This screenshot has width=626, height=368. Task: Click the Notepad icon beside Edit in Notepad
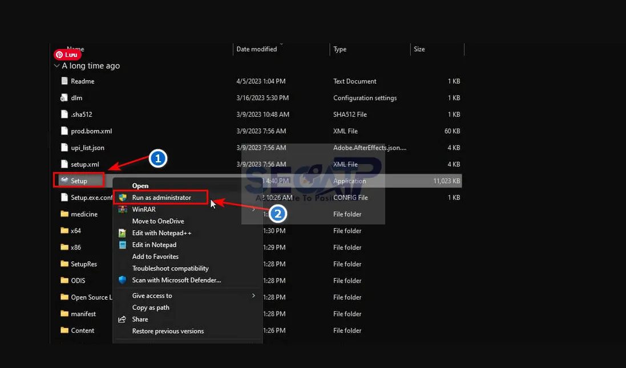pyautogui.click(x=123, y=245)
